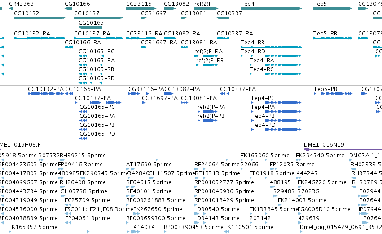Click EST EP09416.3prime label

(x=80, y=165)
